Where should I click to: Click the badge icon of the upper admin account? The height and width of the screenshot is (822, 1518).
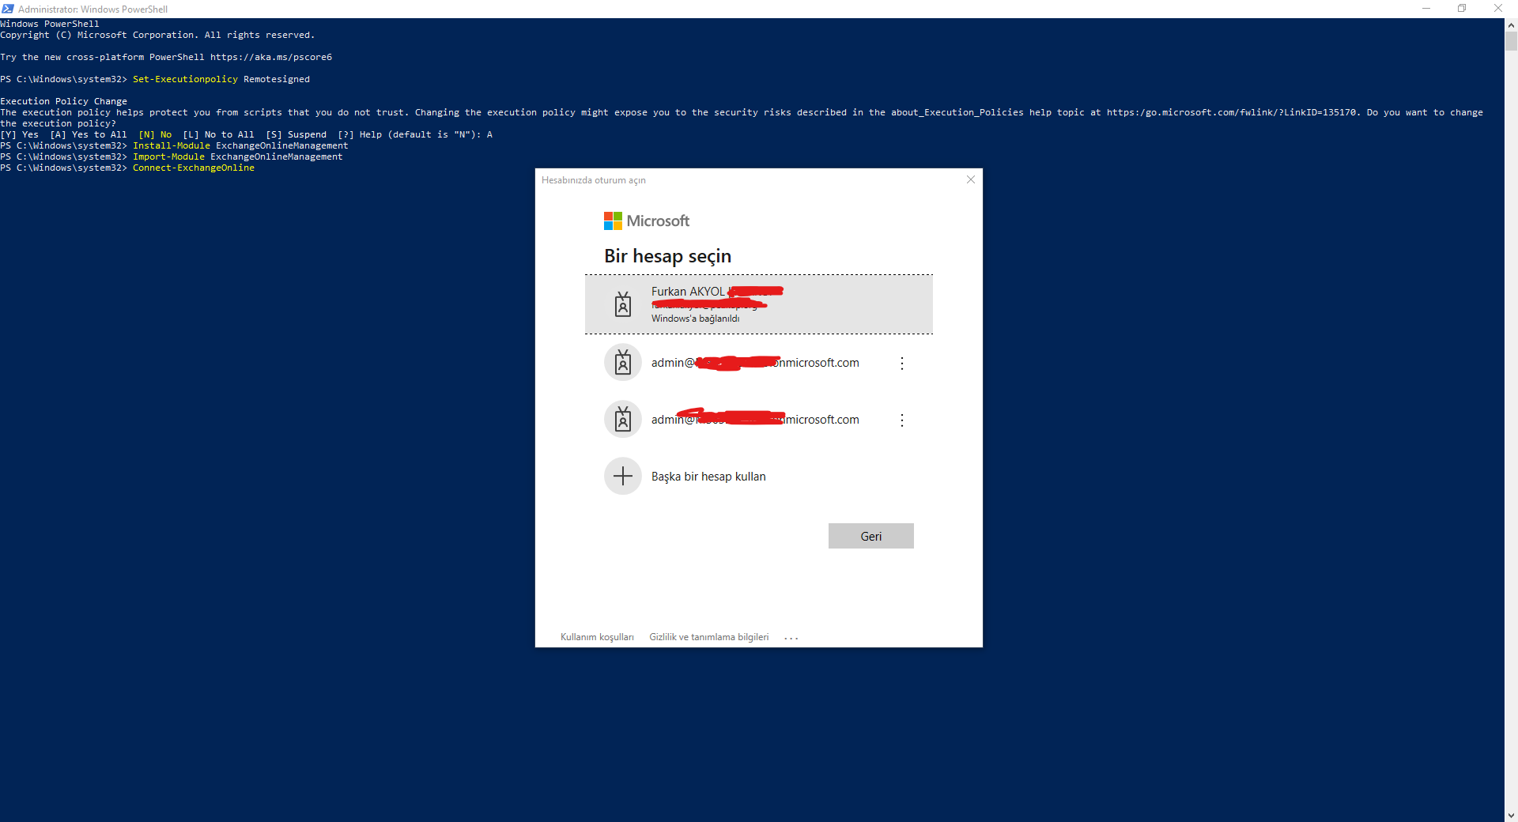623,363
